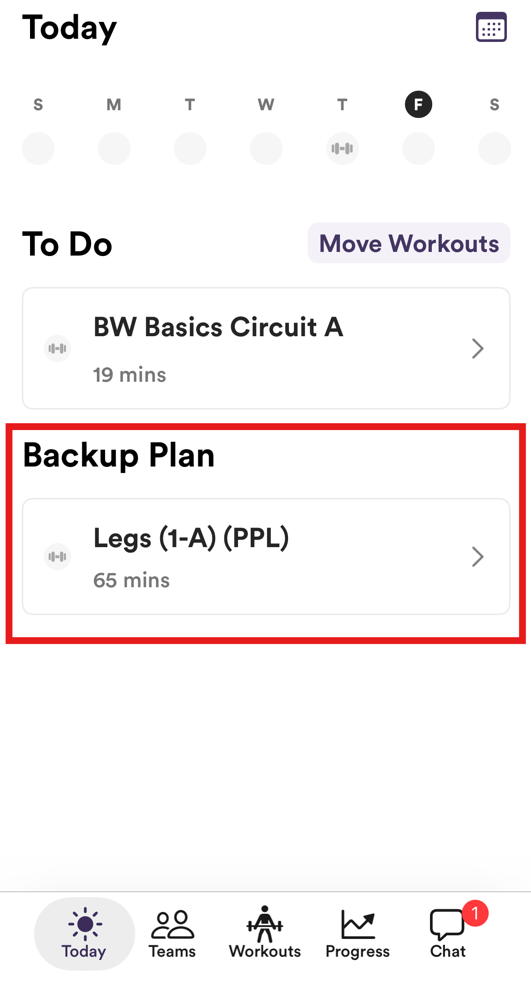Expand Legs (1-A) (PPL) chevron
531x1005 pixels.
point(477,556)
